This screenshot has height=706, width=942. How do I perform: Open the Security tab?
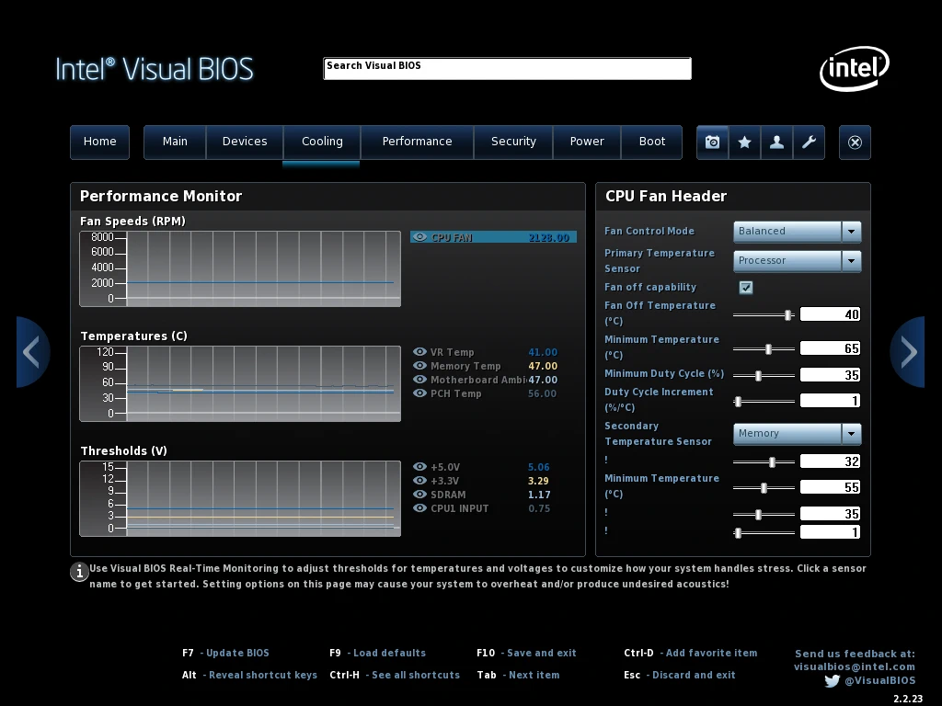[x=513, y=142]
